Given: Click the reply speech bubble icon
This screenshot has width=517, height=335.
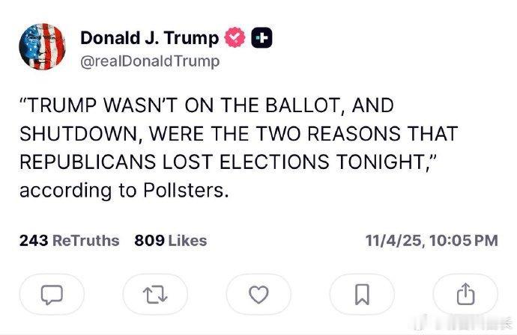Looking at the screenshot, I should (50, 295).
